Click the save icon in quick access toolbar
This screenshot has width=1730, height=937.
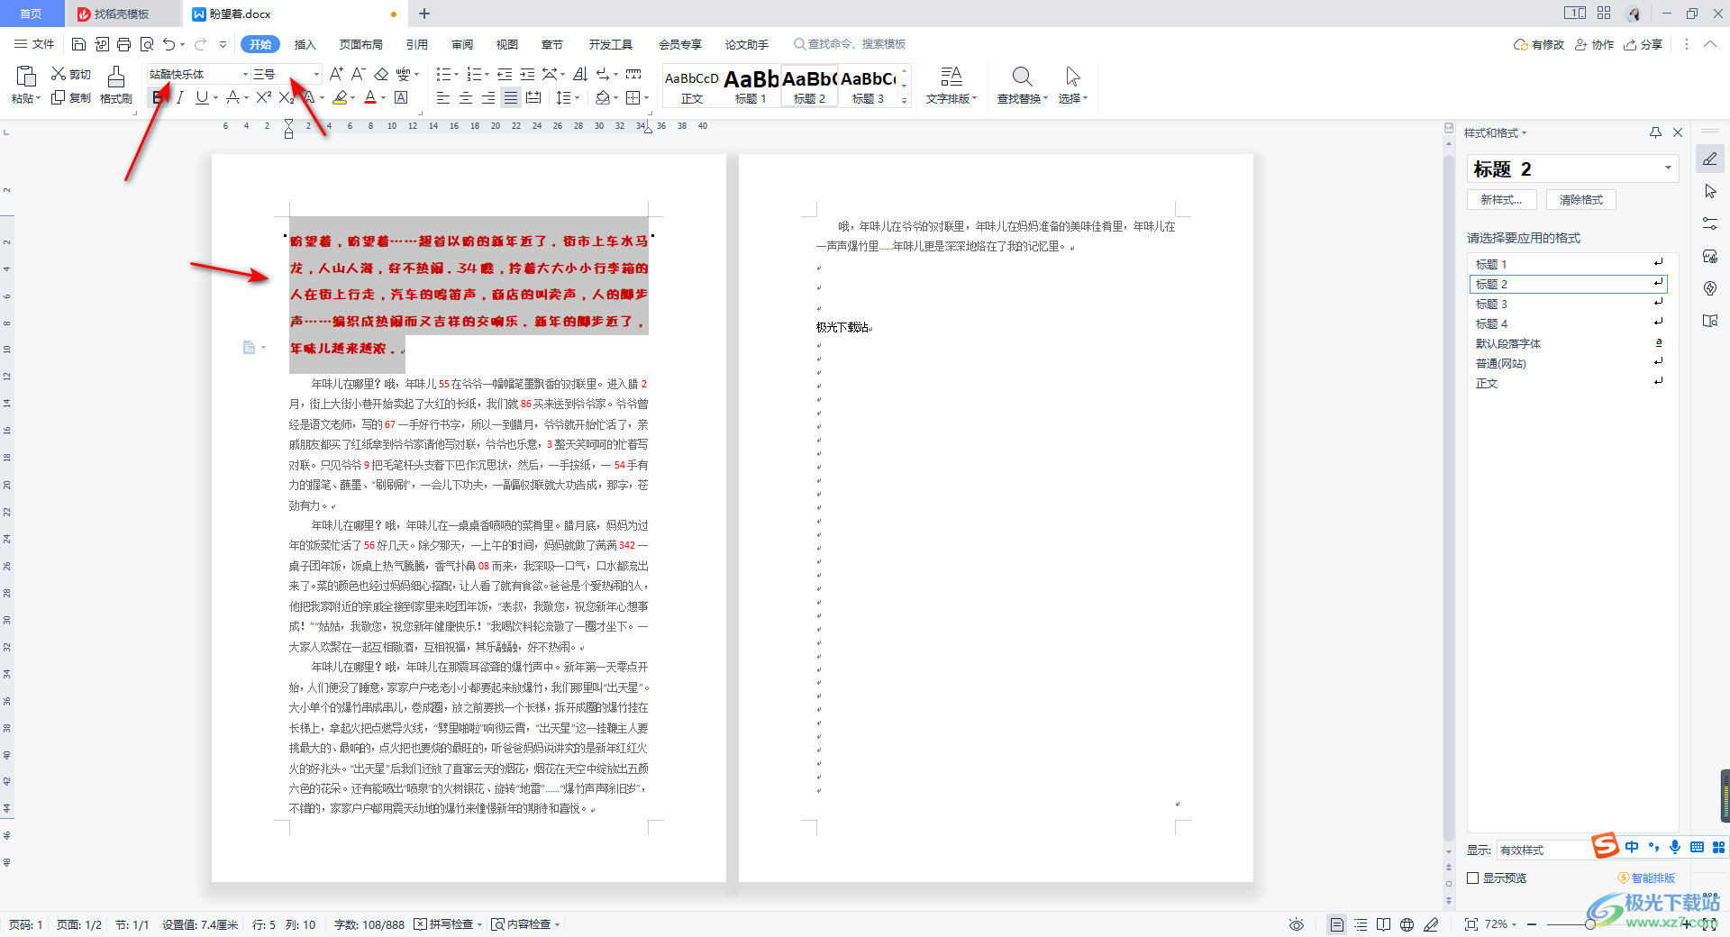click(78, 44)
